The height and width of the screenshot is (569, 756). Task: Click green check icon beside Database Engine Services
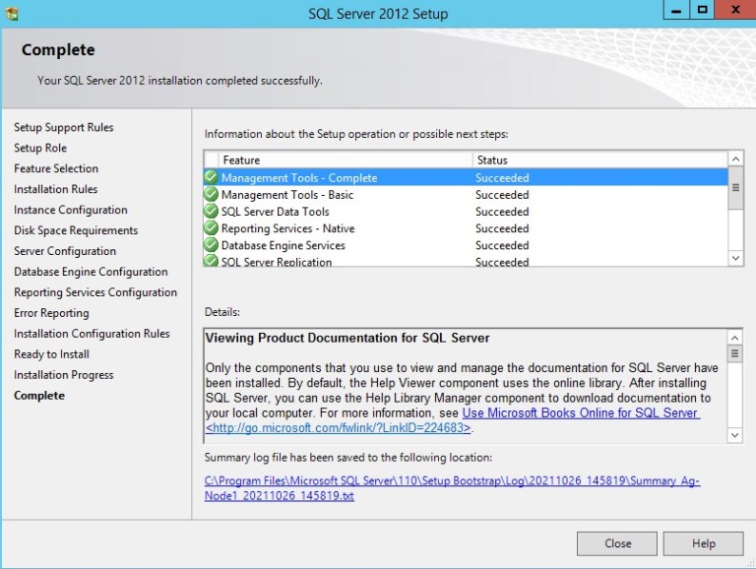point(211,245)
